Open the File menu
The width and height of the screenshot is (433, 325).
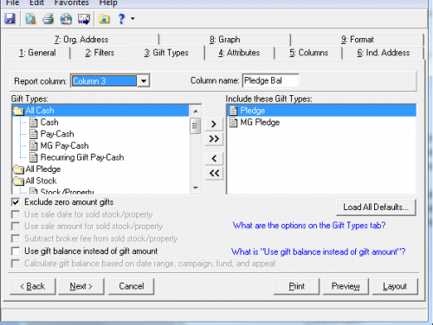tap(12, 3)
